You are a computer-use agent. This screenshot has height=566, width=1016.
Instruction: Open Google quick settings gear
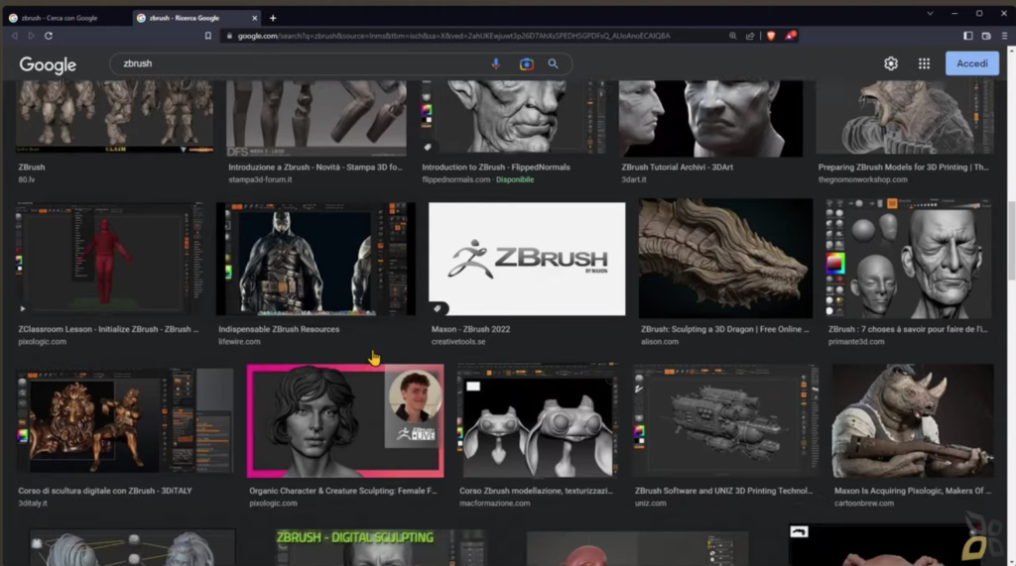point(891,63)
